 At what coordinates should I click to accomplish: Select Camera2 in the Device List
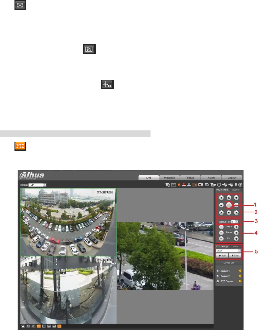(x=225, y=276)
